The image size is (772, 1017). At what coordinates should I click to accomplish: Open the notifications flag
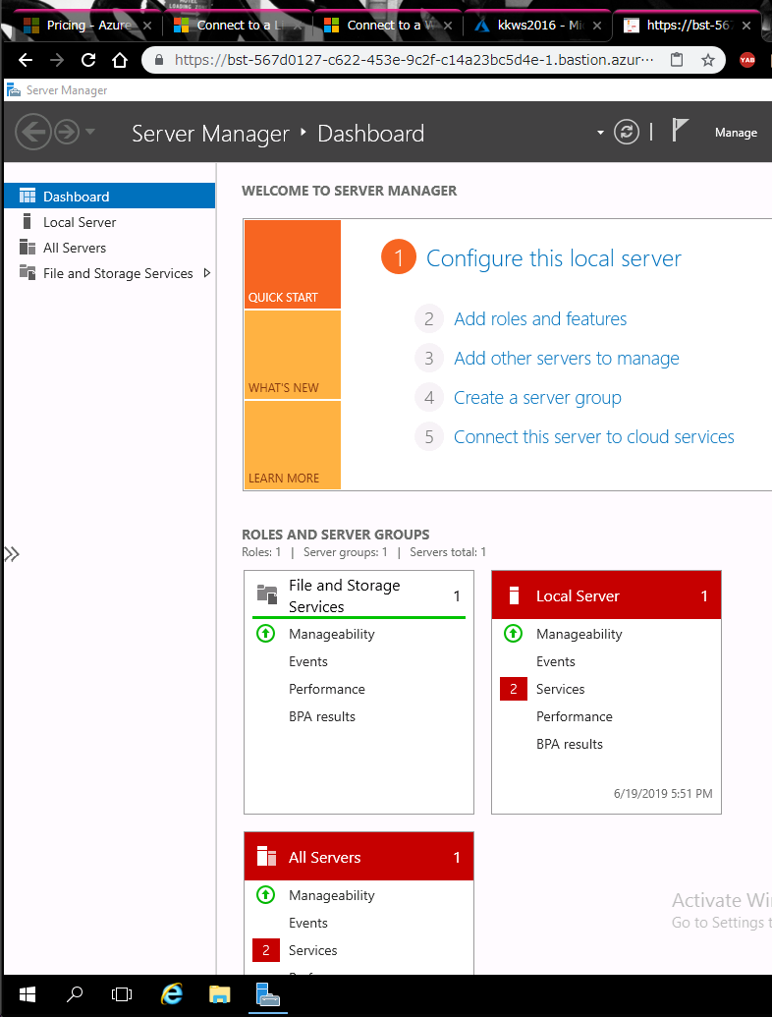678,131
